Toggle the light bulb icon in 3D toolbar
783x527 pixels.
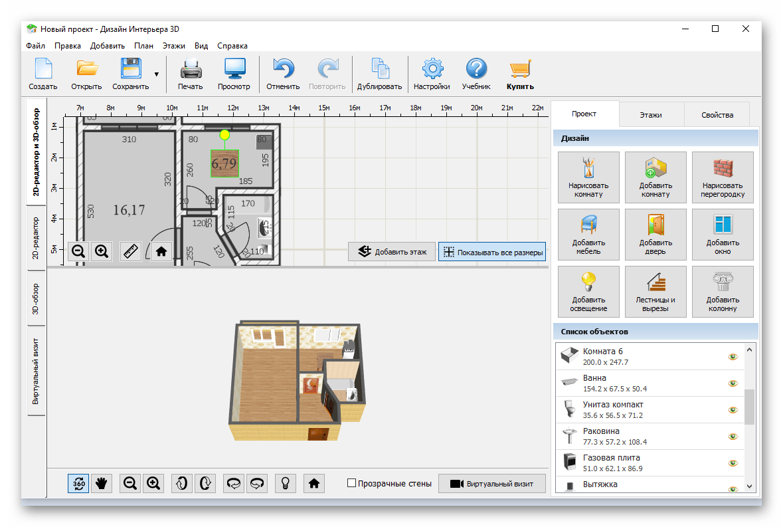coord(285,484)
